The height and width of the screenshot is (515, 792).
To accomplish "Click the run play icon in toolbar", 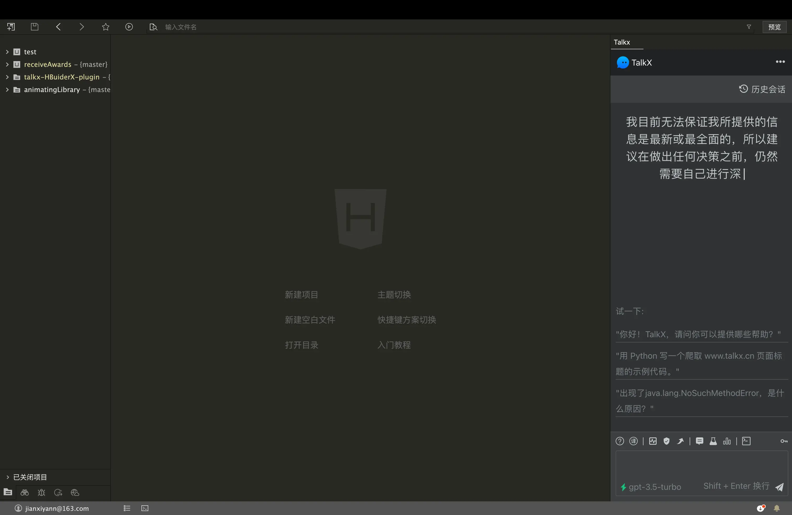I will (129, 27).
